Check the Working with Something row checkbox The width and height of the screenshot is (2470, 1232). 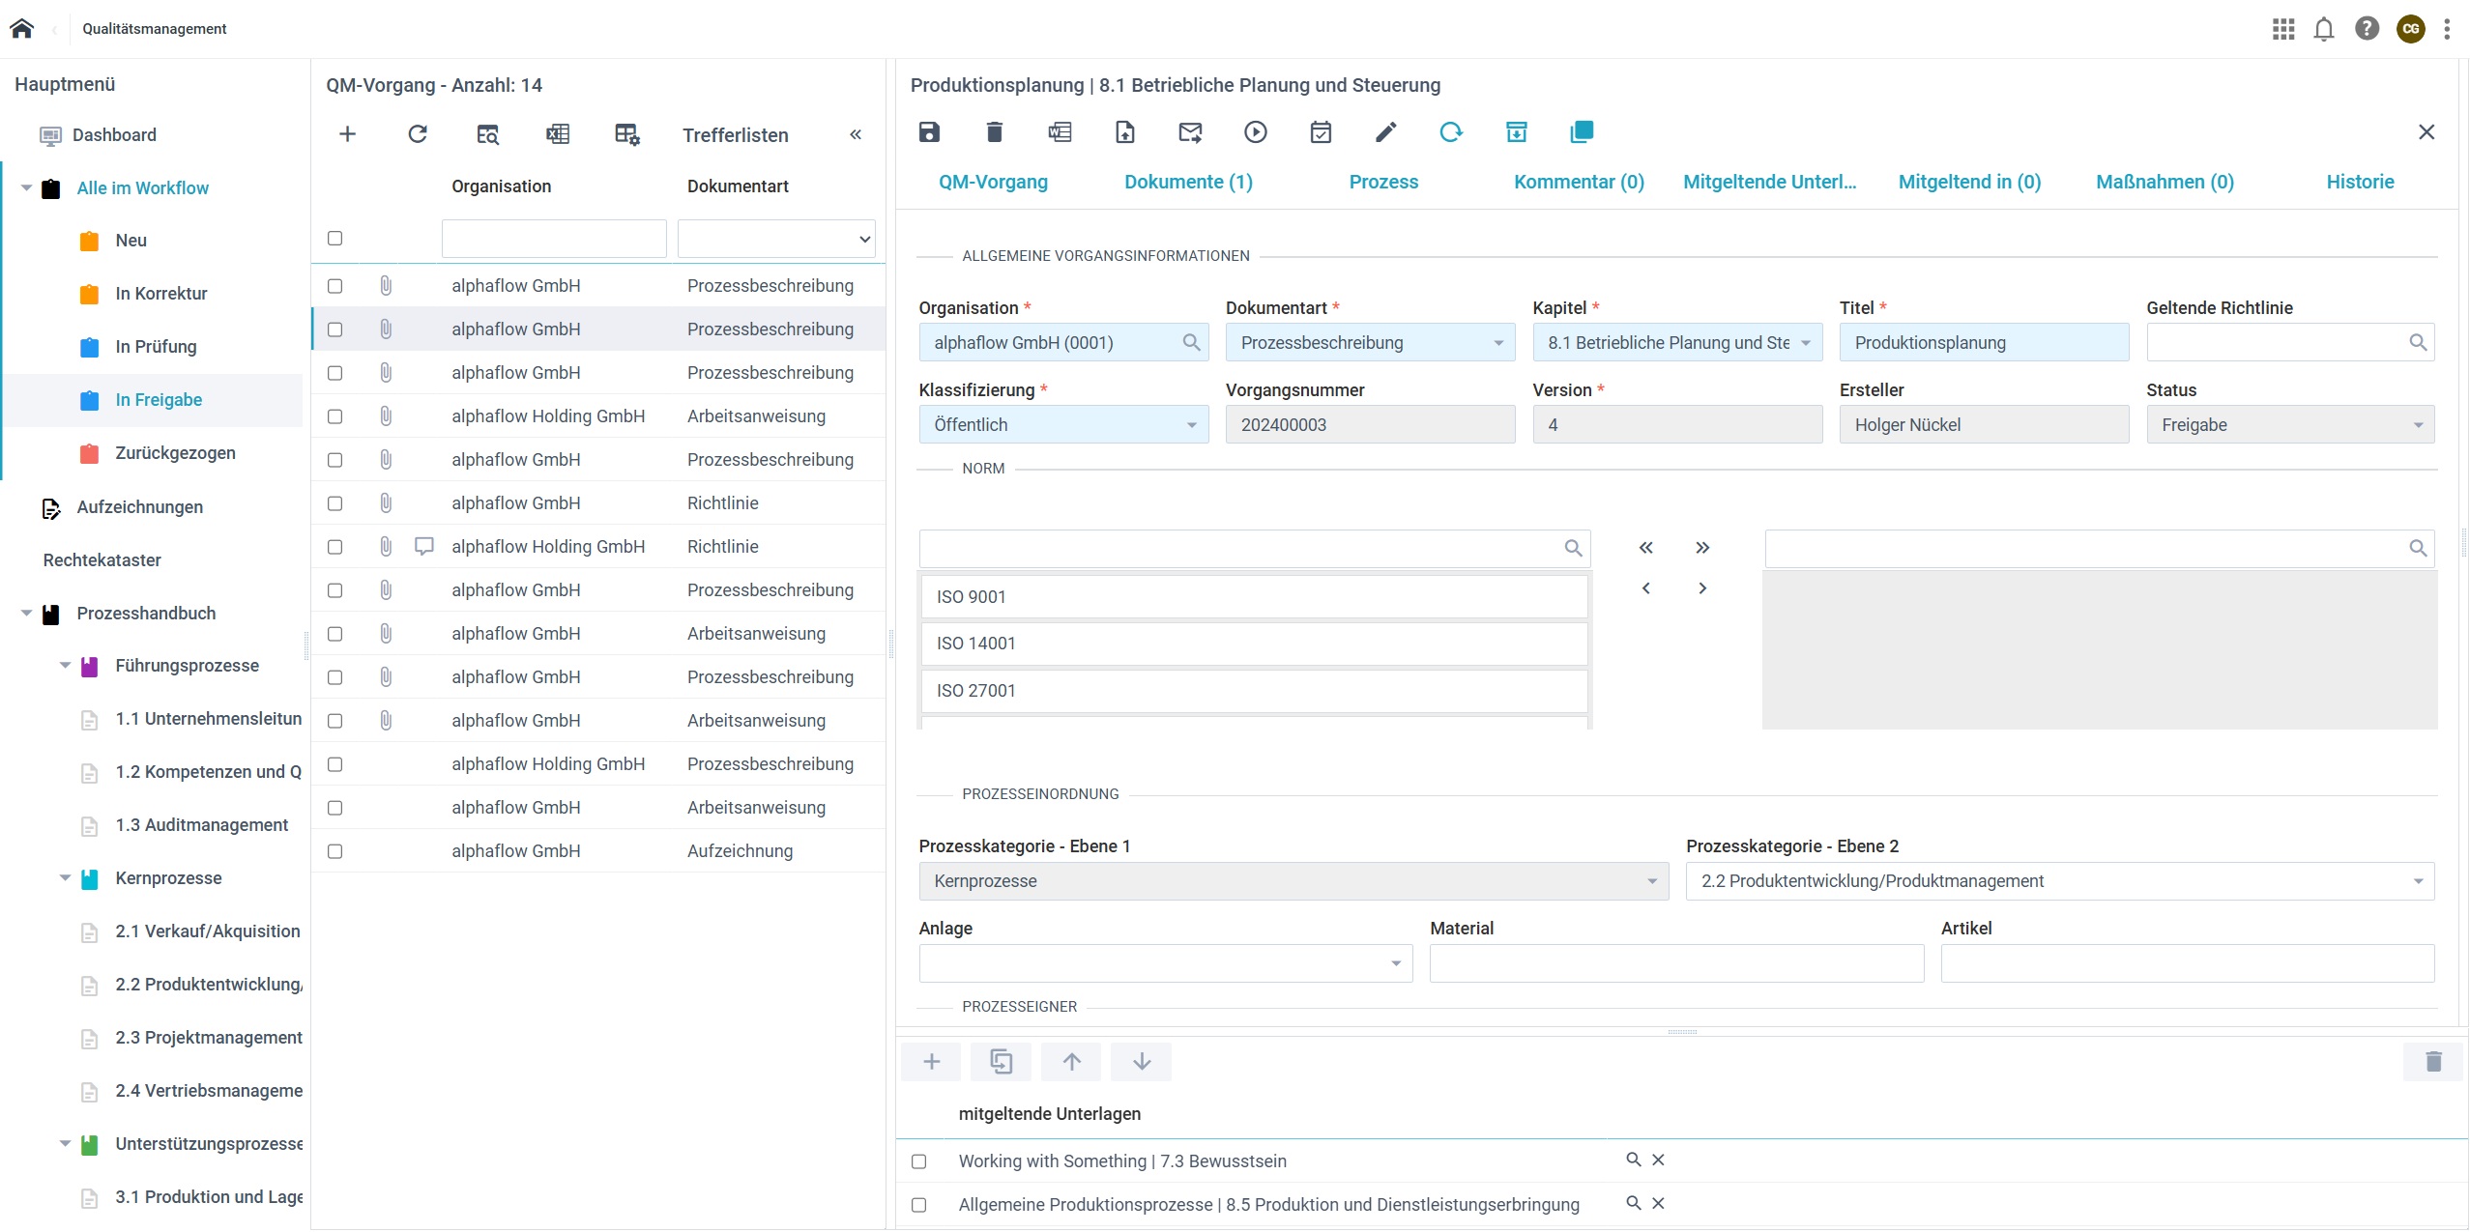pos(919,1161)
